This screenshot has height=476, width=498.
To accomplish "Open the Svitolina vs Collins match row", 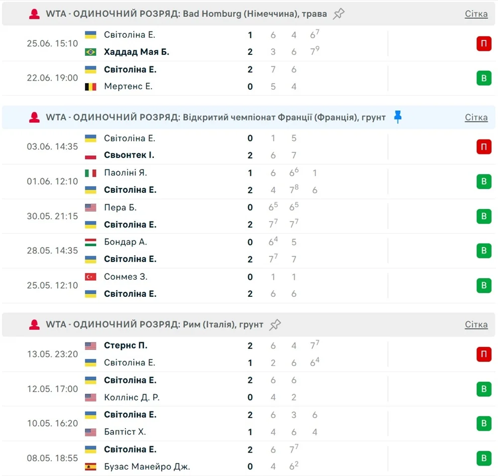I will click(199, 389).
